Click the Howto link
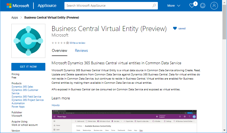227x133 pixels. pos(56,105)
